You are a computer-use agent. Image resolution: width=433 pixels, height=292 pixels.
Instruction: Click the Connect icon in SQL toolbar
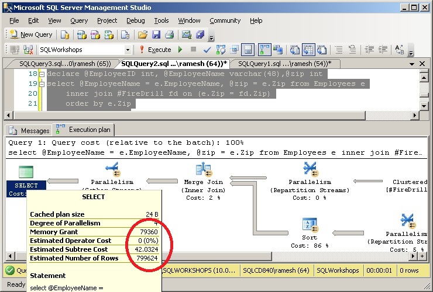(15, 50)
